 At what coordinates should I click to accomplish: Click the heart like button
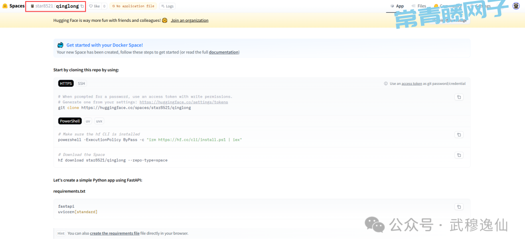point(94,6)
